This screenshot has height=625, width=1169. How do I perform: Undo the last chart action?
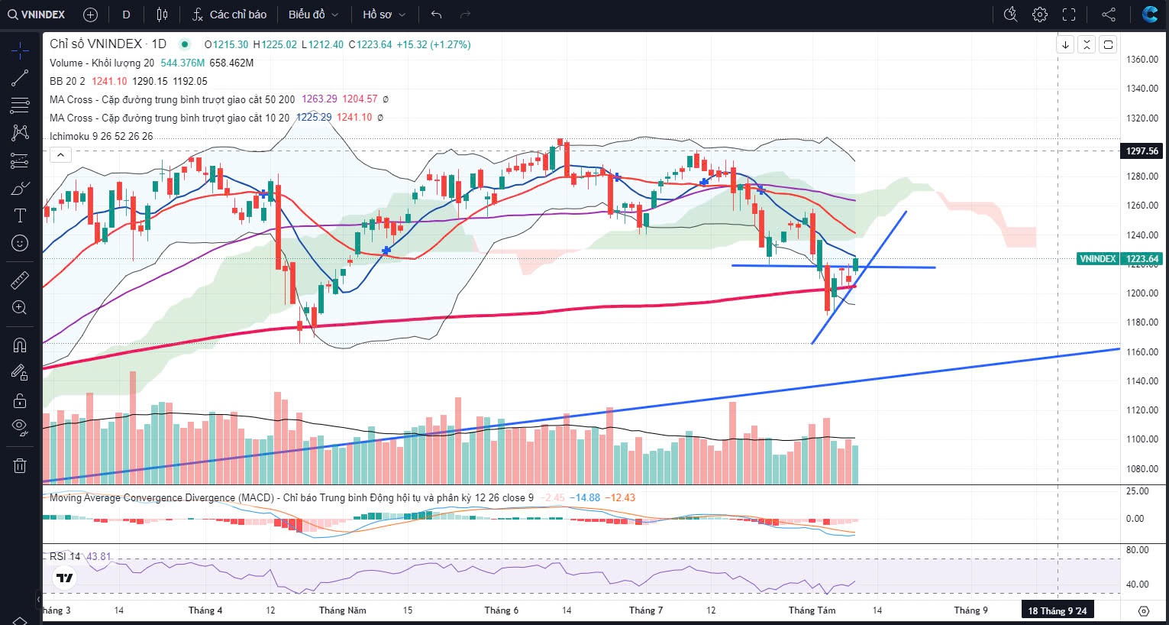[x=437, y=15]
